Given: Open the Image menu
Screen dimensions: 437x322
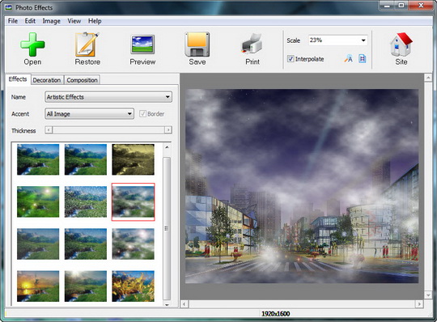Looking at the screenshot, I should (51, 21).
